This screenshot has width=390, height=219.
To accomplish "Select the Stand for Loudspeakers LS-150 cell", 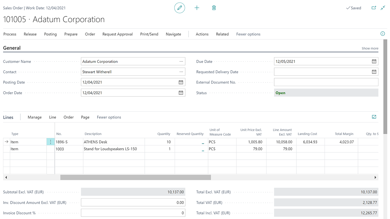I will pyautogui.click(x=114, y=149).
